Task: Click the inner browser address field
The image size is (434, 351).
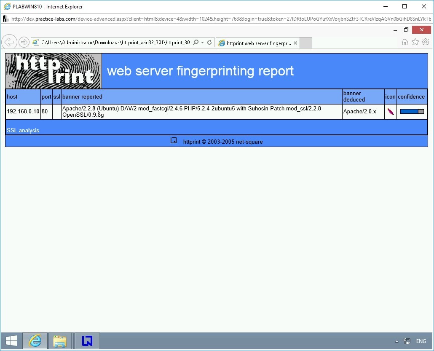Action: 115,43
